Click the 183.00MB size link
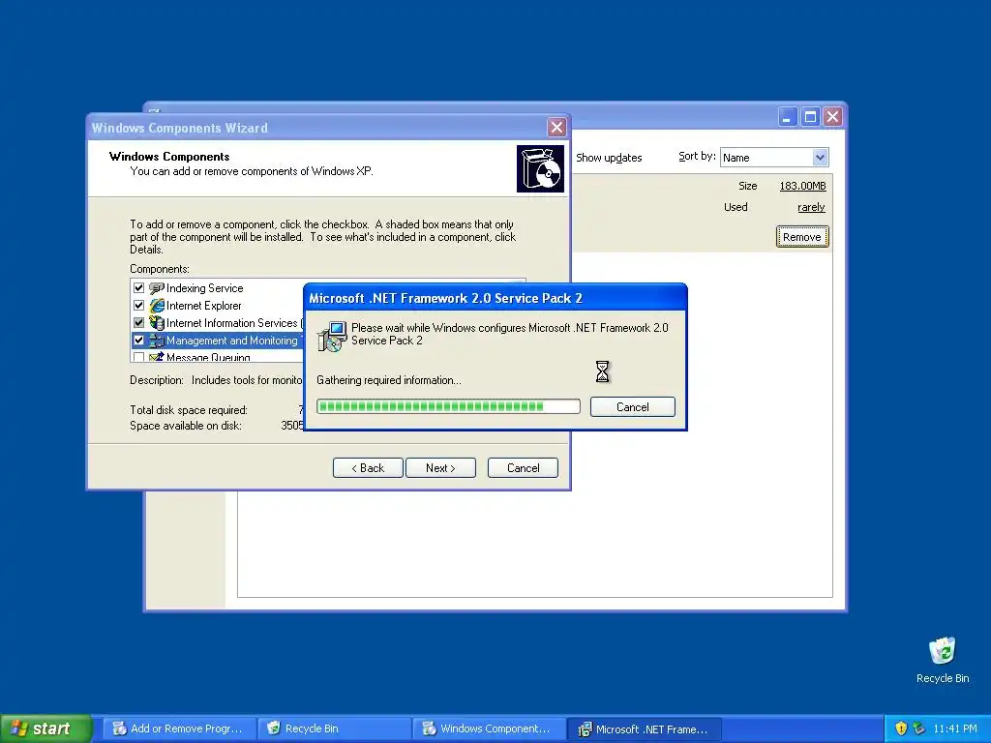The image size is (991, 743). (802, 186)
